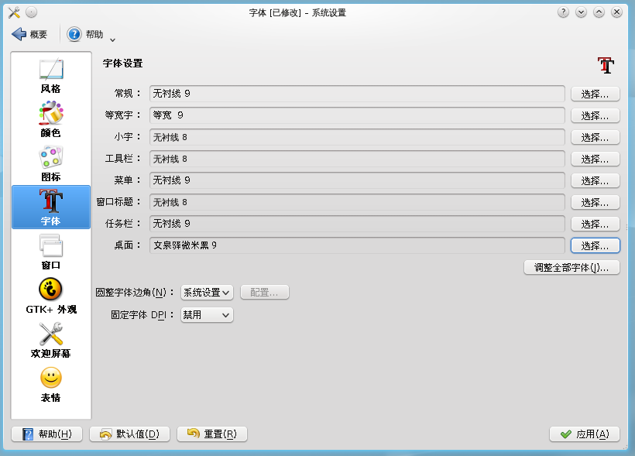Screen dimensions: 635x456
Task: Click the 菜单 font preview field
Action: point(357,180)
